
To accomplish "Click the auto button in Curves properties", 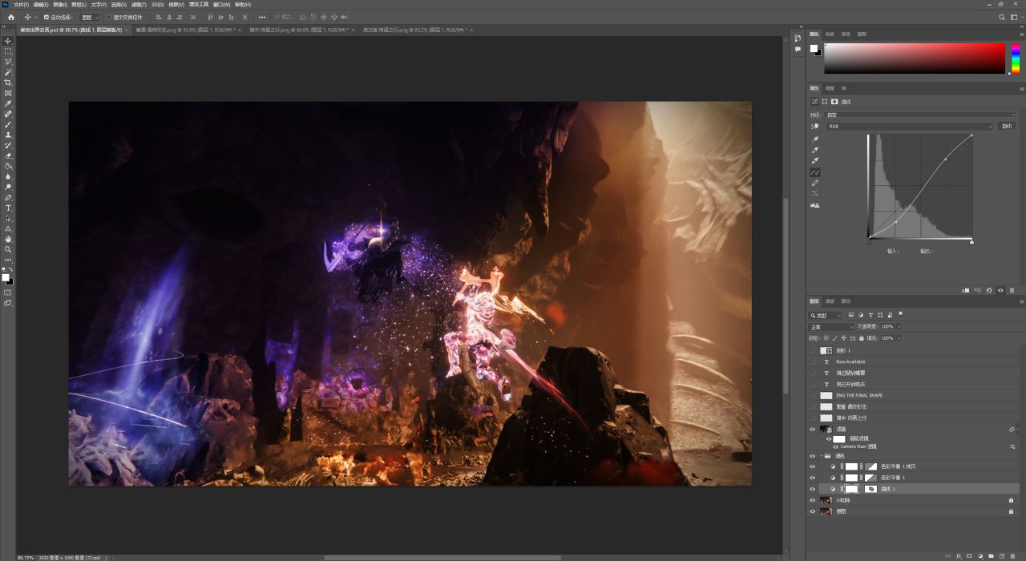I will [x=1007, y=126].
